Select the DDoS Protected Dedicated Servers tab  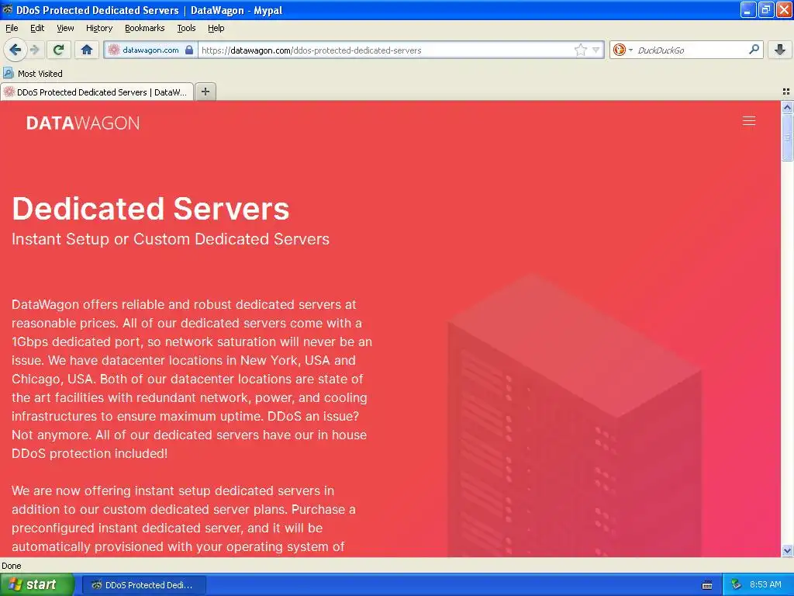[97, 92]
